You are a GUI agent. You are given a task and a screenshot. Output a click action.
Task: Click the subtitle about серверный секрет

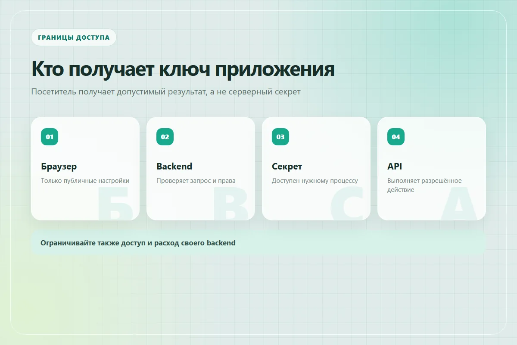pos(166,92)
